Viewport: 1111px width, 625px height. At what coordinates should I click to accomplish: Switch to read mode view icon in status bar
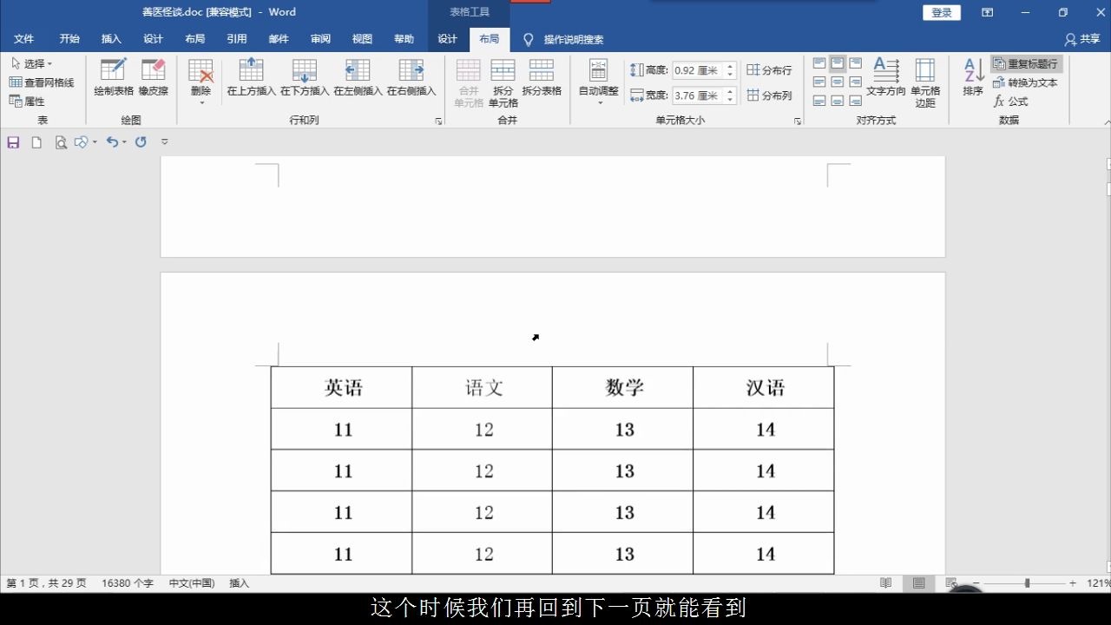885,583
